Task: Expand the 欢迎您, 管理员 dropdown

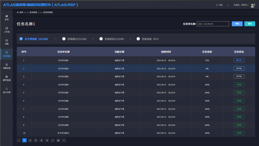Action: 241,5
